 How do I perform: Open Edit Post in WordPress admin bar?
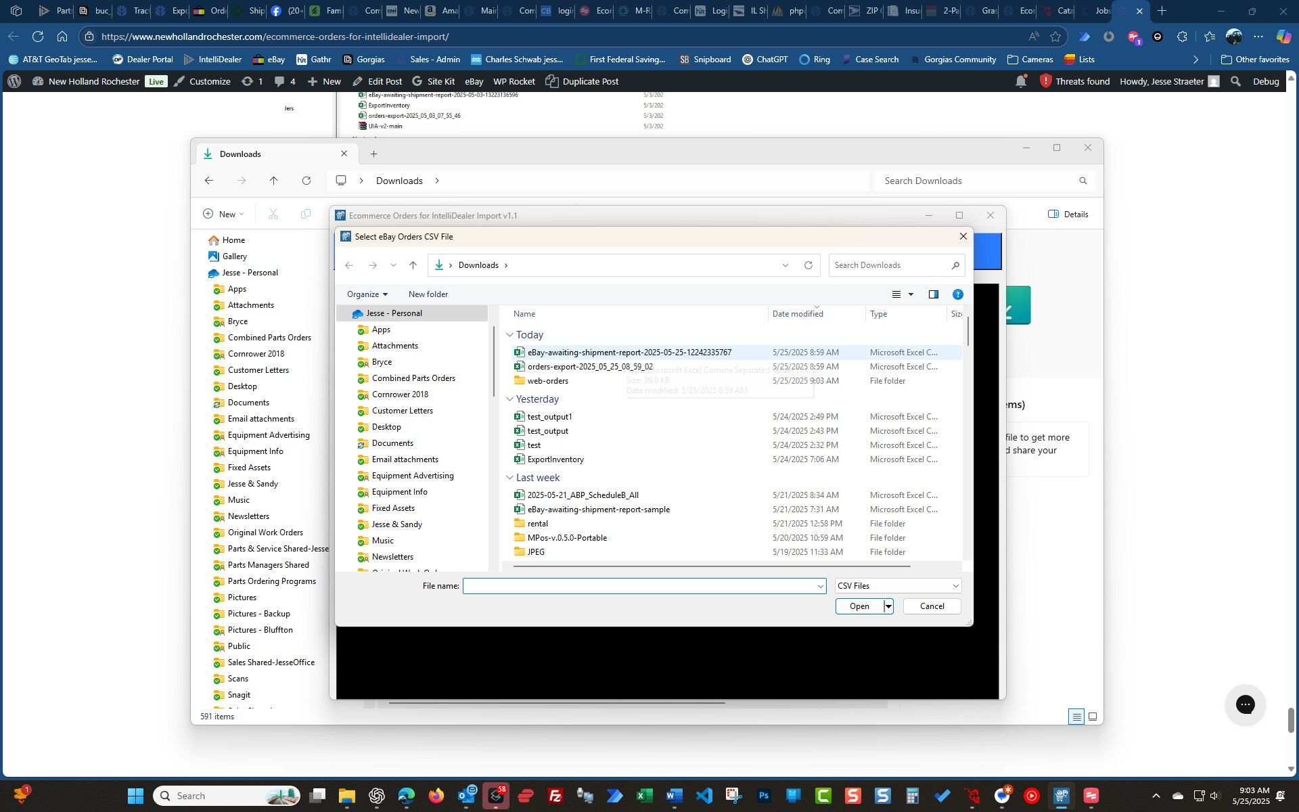(378, 81)
